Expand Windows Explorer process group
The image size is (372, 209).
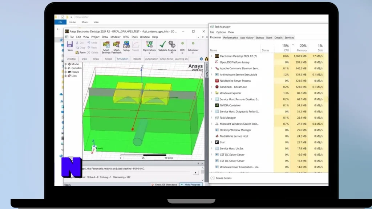point(212,93)
